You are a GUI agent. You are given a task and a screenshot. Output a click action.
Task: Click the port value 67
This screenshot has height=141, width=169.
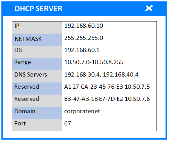(67, 123)
